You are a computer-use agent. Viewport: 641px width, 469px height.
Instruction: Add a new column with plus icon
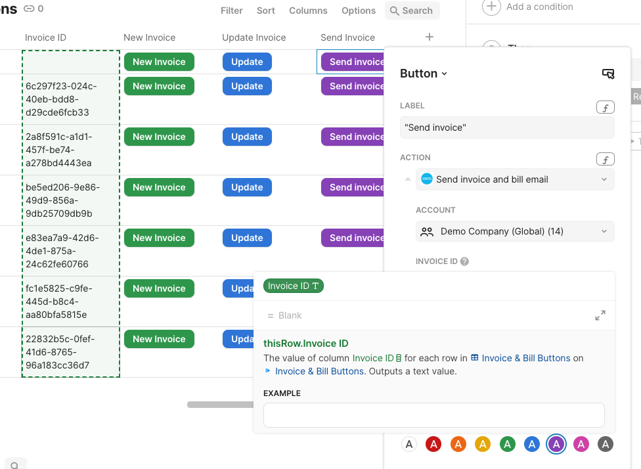[x=430, y=37]
